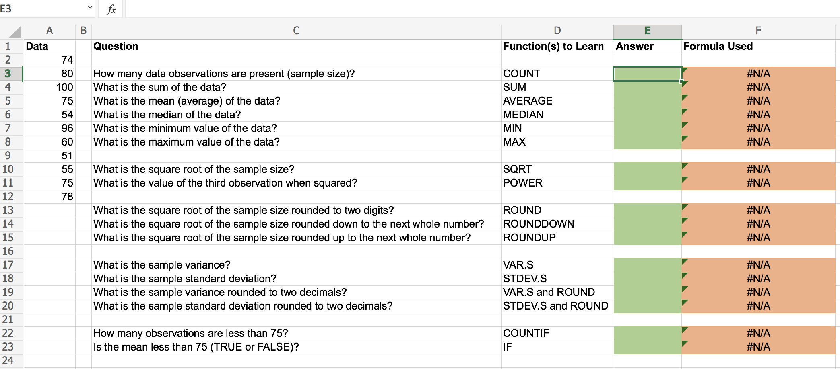This screenshot has height=369, width=840.
Task: Click the fill handle of selected cell E3
Action: [x=681, y=81]
